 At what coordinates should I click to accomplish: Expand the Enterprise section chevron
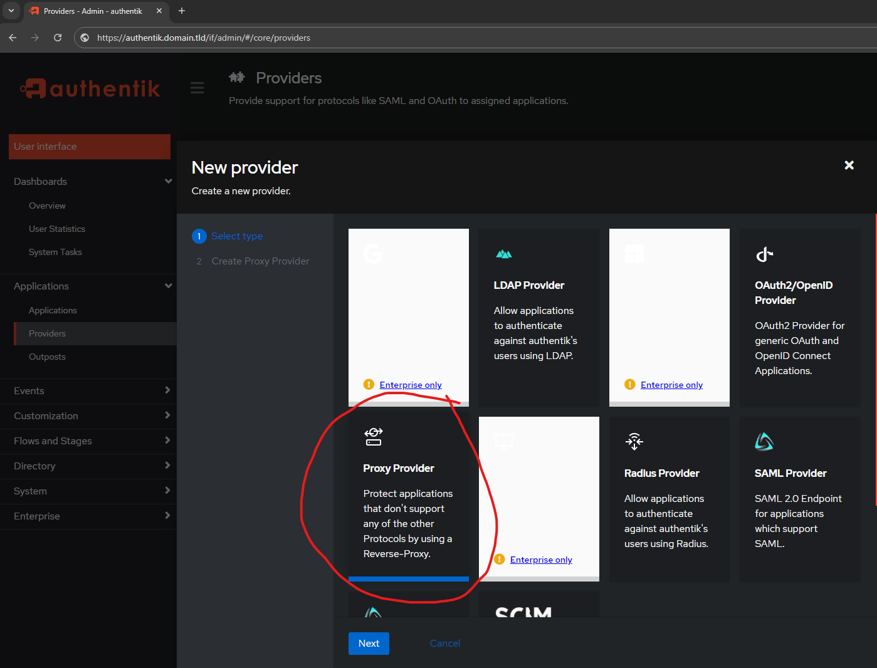click(x=167, y=515)
